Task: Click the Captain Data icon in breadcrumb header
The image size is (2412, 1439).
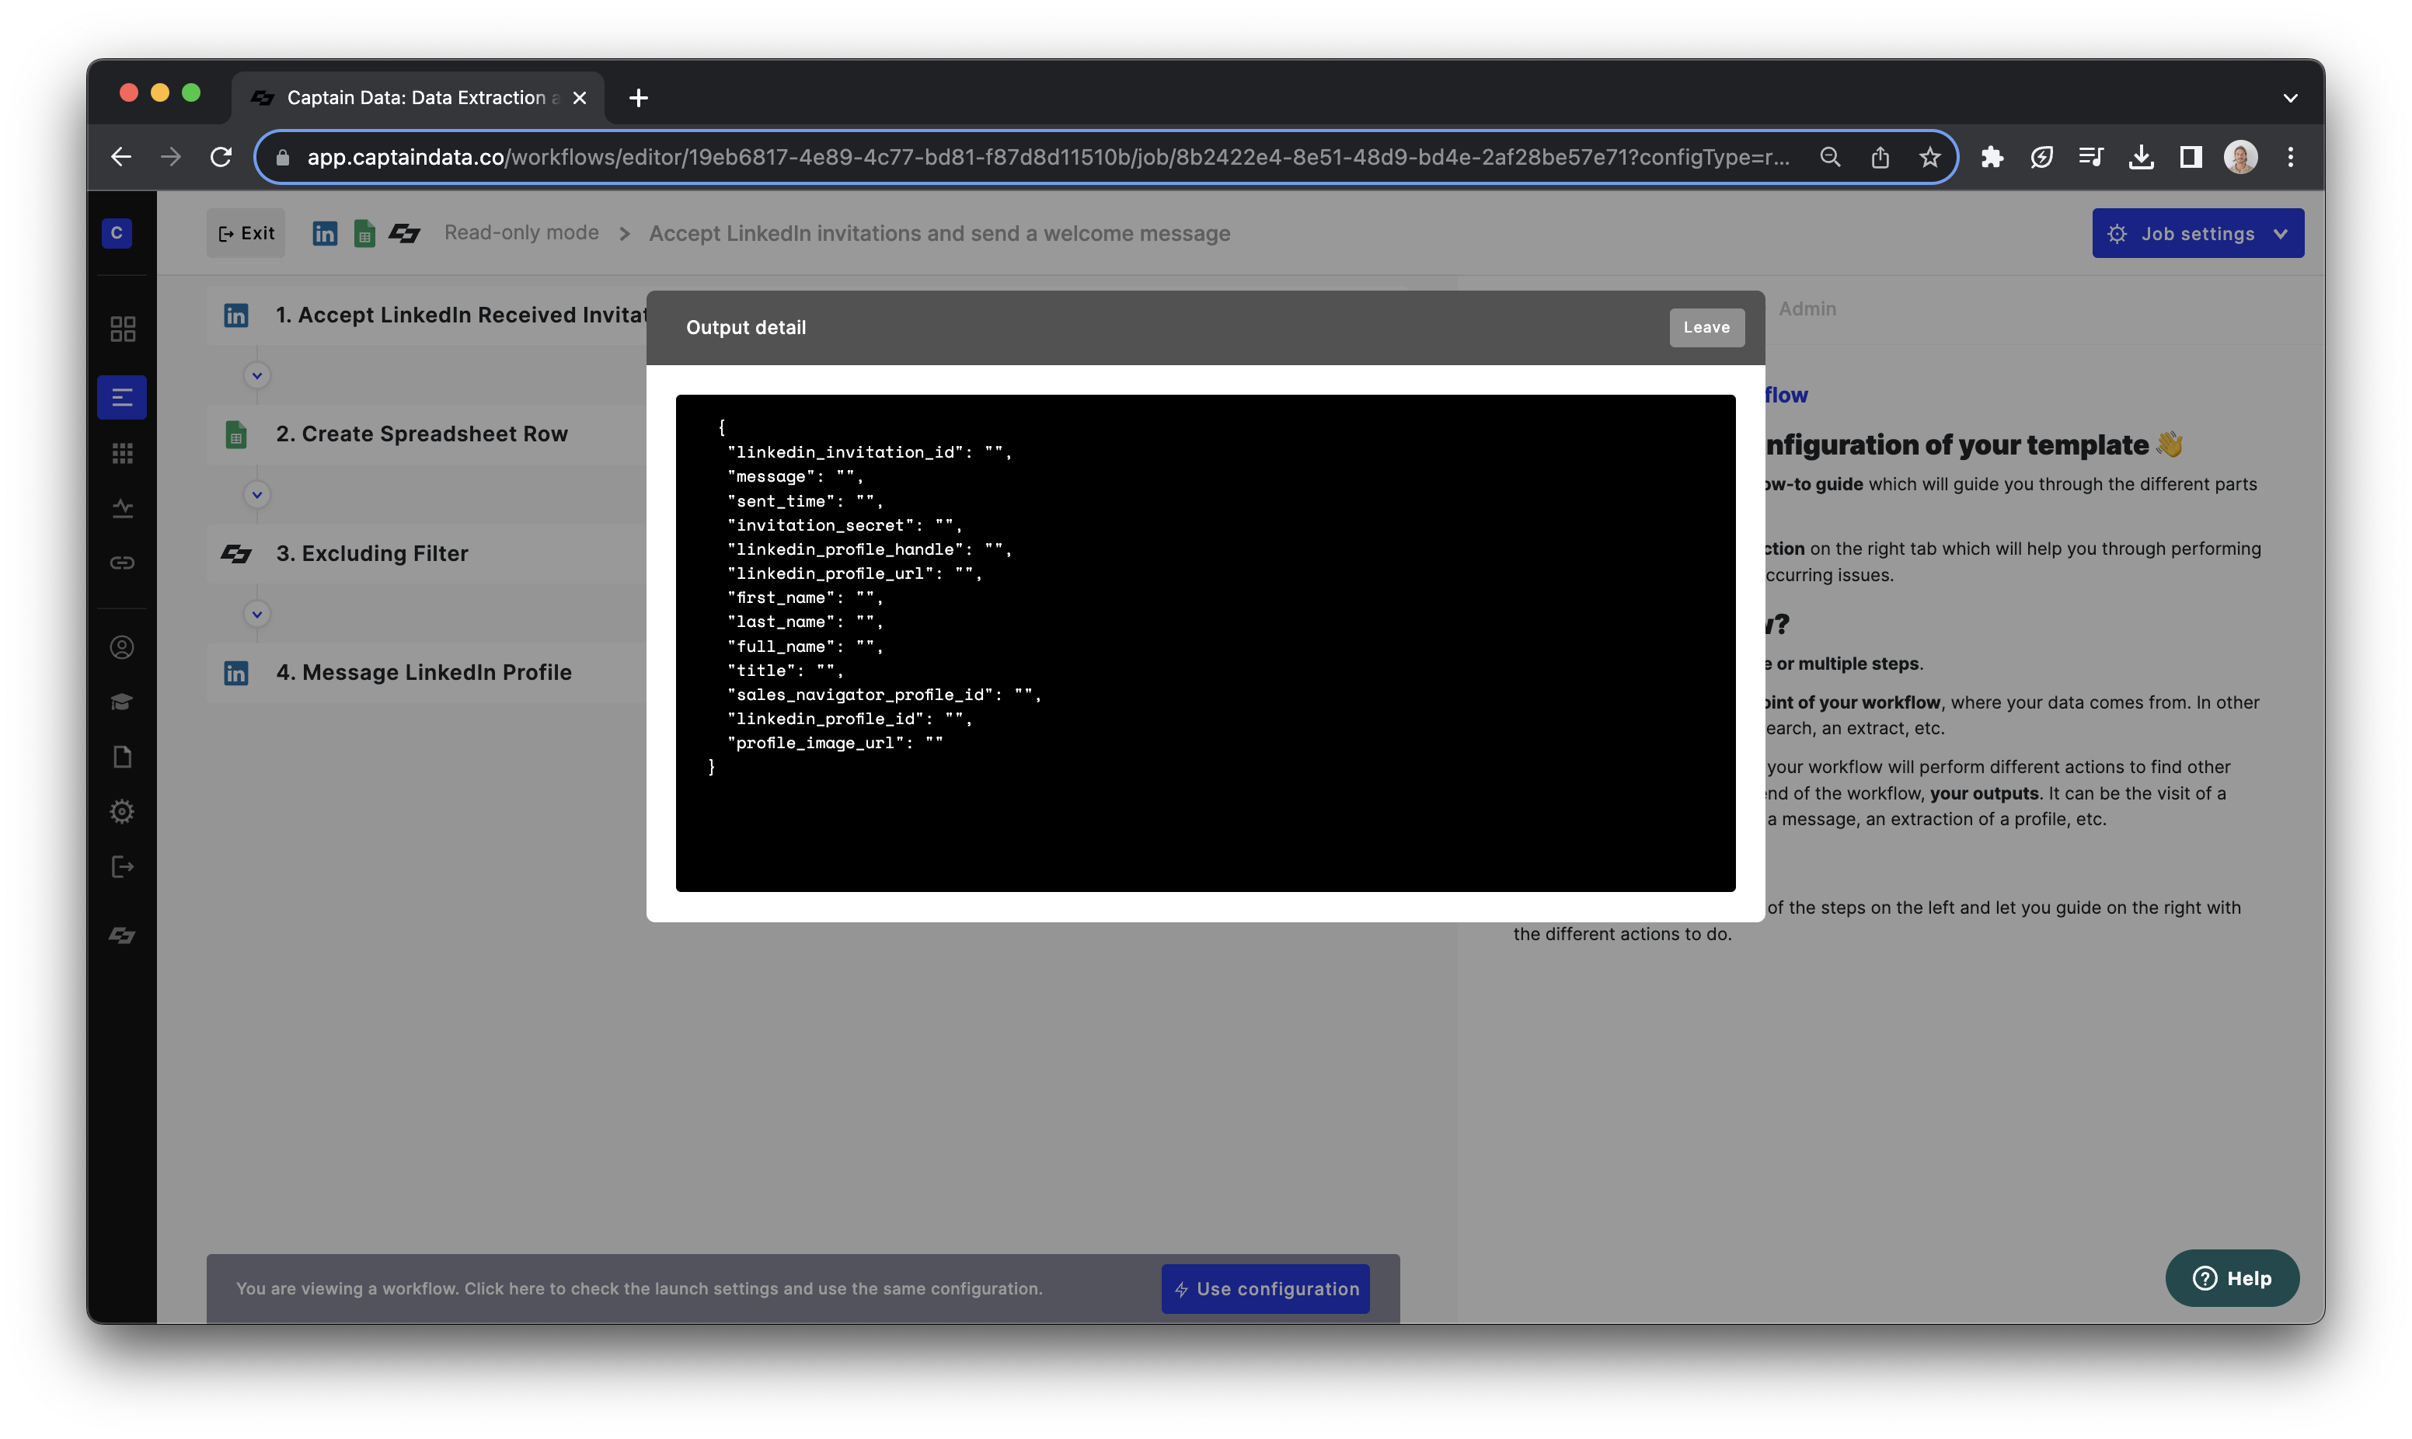Action: point(404,234)
